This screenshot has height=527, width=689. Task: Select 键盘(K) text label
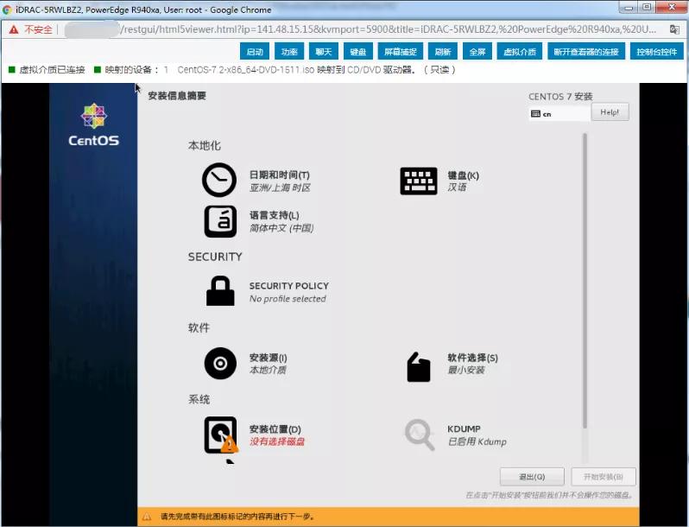tap(463, 175)
